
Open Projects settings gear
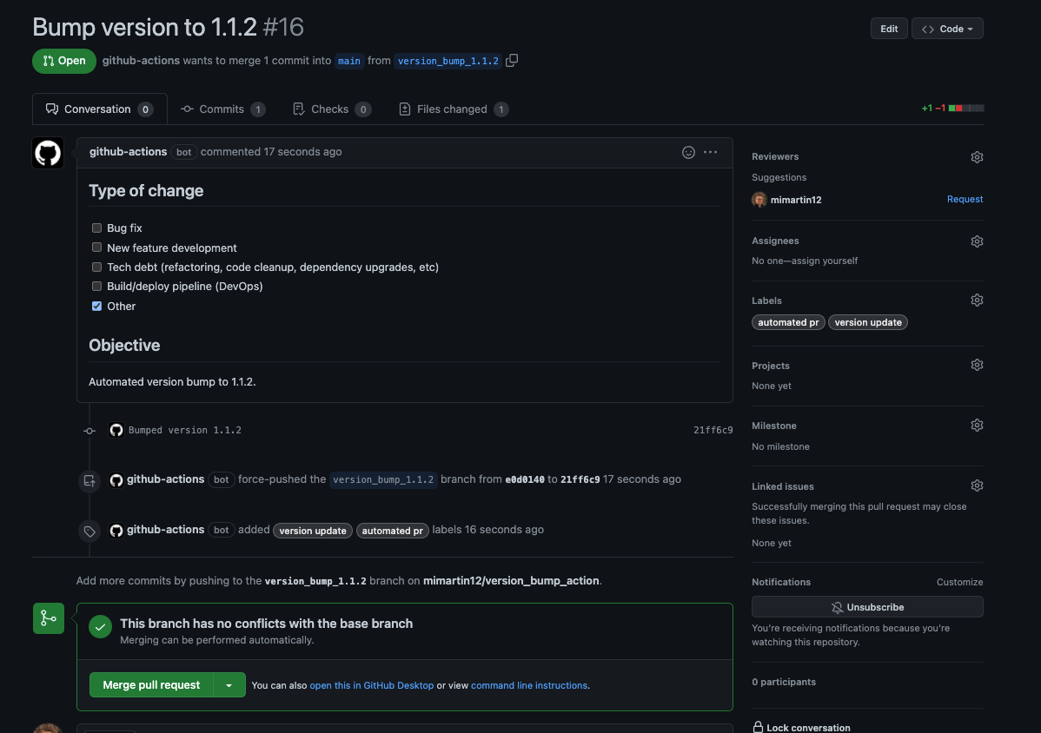pyautogui.click(x=977, y=366)
